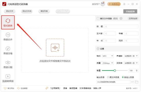Open the 视频转音频 sidebar tool

point(8,78)
